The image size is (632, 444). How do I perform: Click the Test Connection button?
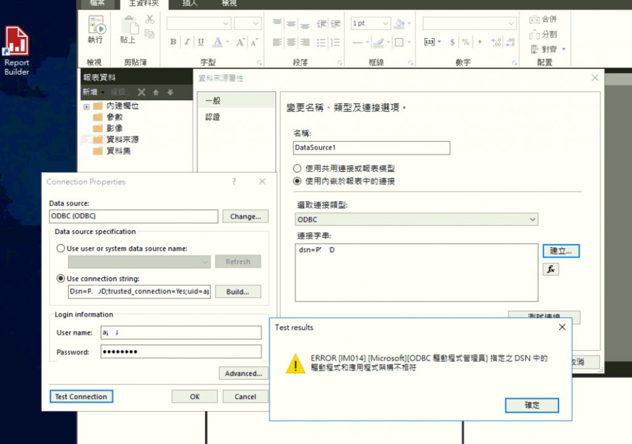point(81,397)
